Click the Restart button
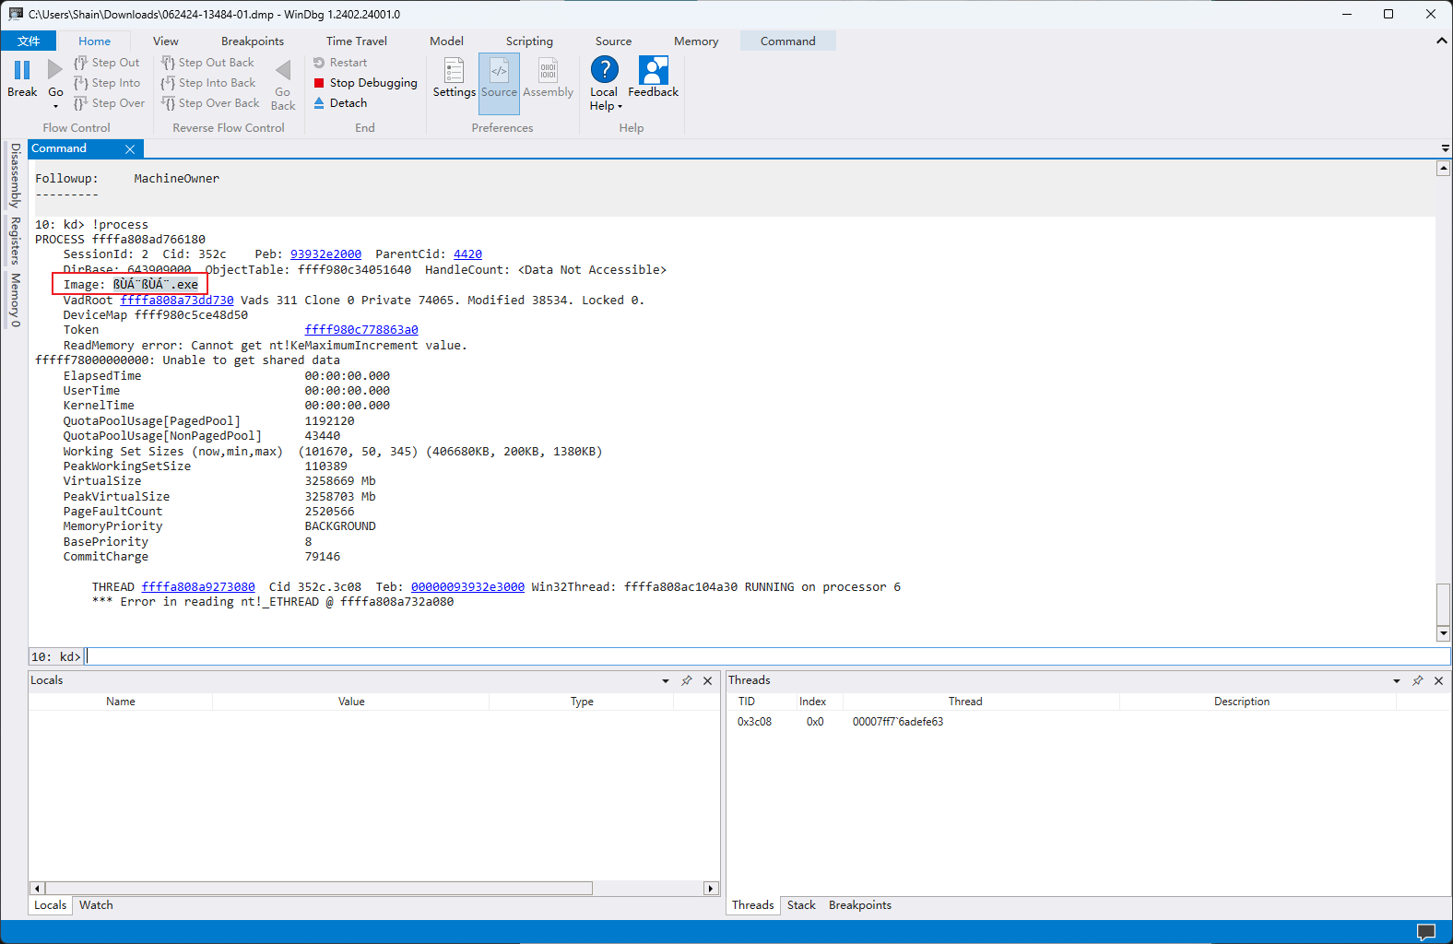The width and height of the screenshot is (1453, 944). (x=340, y=63)
